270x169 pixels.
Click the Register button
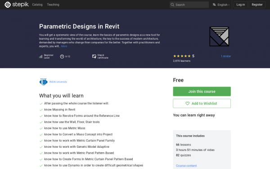(257, 5)
